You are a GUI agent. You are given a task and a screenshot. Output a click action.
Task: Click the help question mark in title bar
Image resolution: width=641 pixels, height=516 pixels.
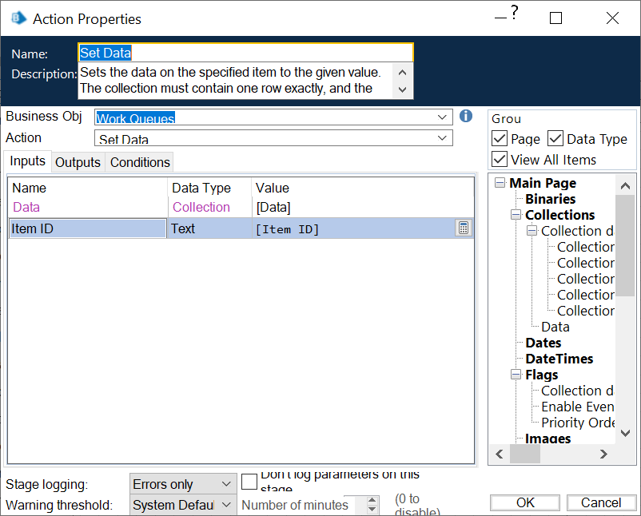click(x=515, y=13)
